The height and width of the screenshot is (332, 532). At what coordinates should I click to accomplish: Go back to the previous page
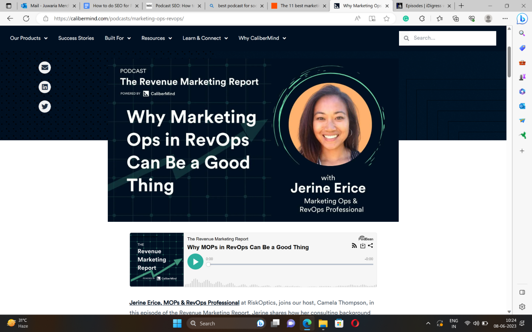pos(10,19)
